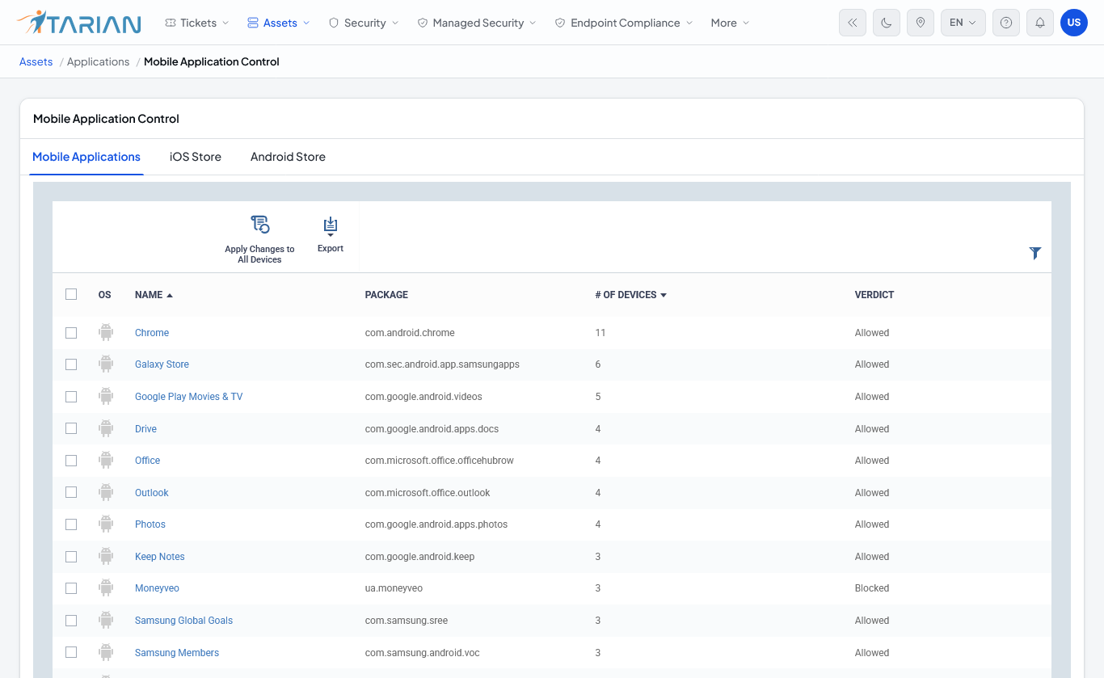Open the US user avatar
The width and height of the screenshot is (1104, 678).
click(x=1074, y=23)
